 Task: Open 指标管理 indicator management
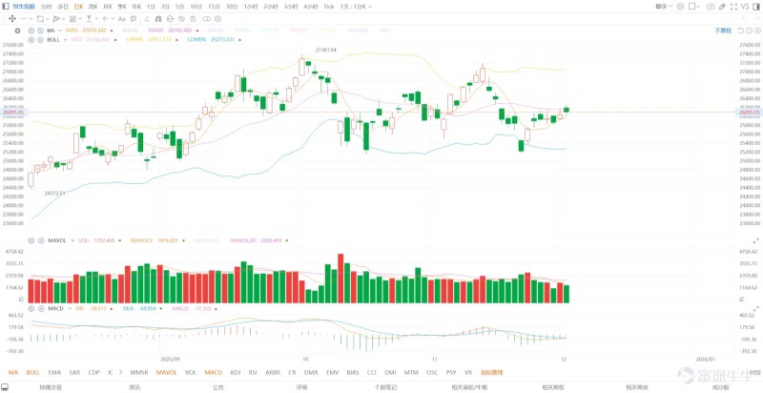coord(492,373)
